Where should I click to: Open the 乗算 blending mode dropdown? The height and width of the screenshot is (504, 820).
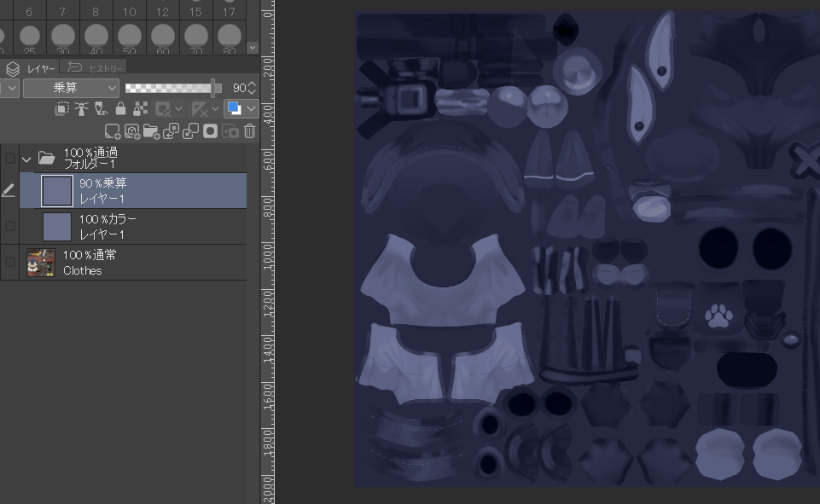tap(71, 88)
